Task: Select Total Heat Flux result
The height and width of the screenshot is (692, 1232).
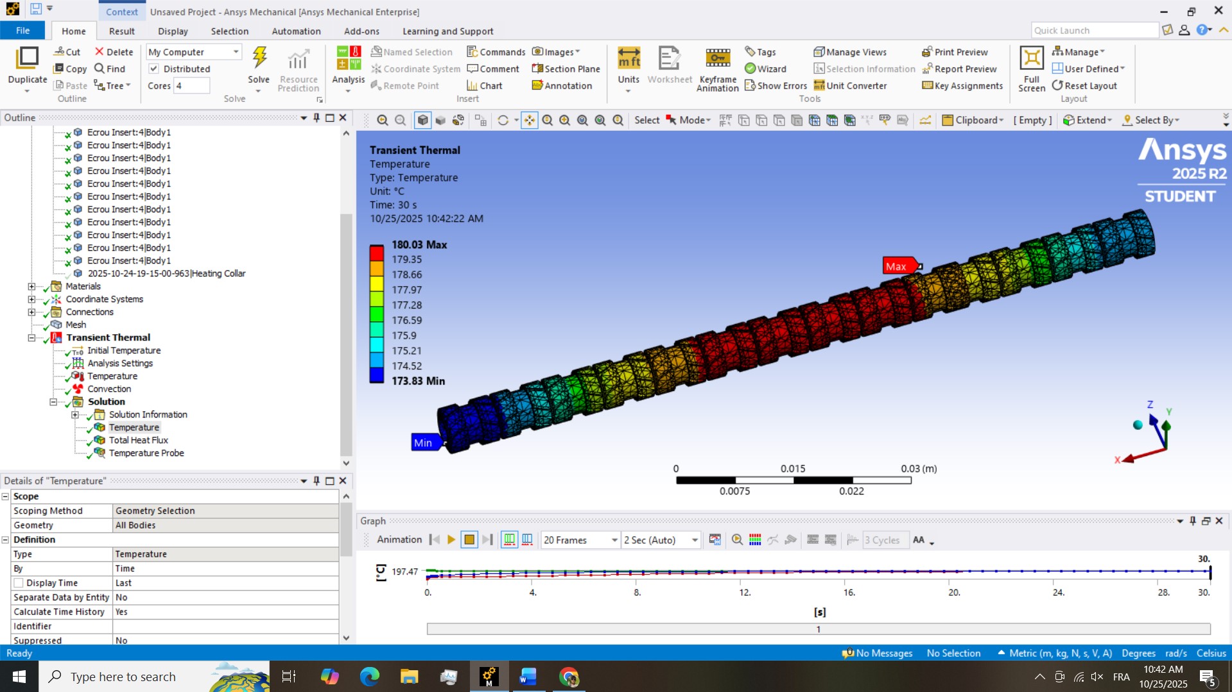Action: click(138, 440)
